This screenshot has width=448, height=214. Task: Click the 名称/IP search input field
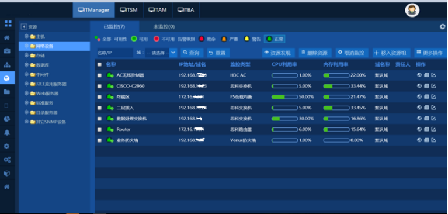pos(115,53)
